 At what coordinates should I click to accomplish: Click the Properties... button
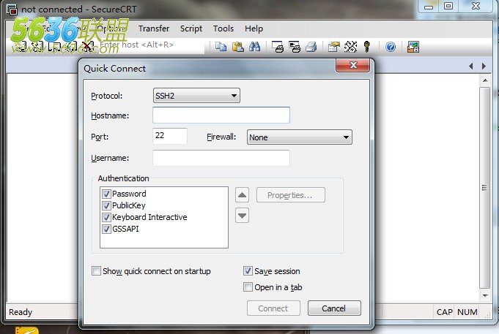click(x=291, y=195)
